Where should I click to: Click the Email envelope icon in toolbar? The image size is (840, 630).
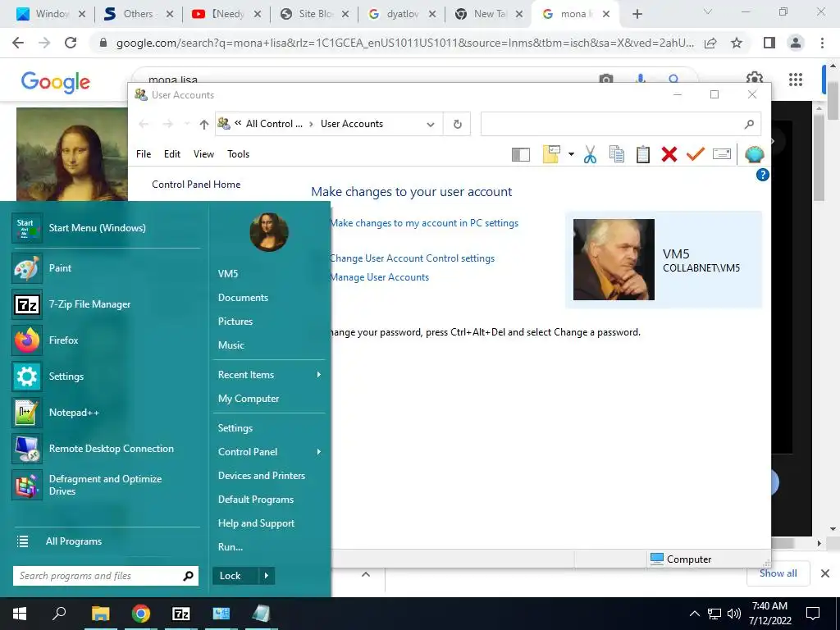click(x=722, y=154)
